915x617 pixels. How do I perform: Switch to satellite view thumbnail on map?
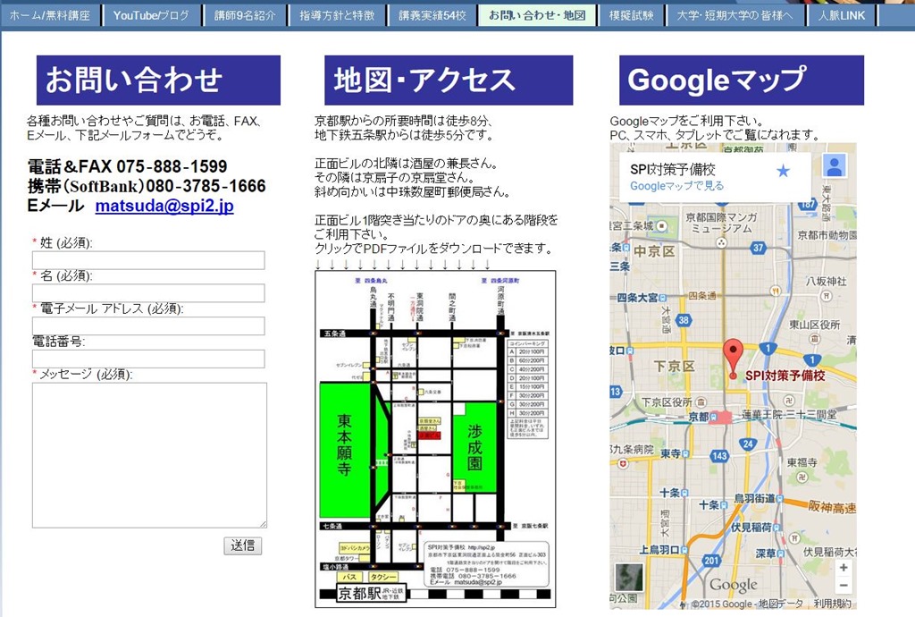pyautogui.click(x=627, y=579)
